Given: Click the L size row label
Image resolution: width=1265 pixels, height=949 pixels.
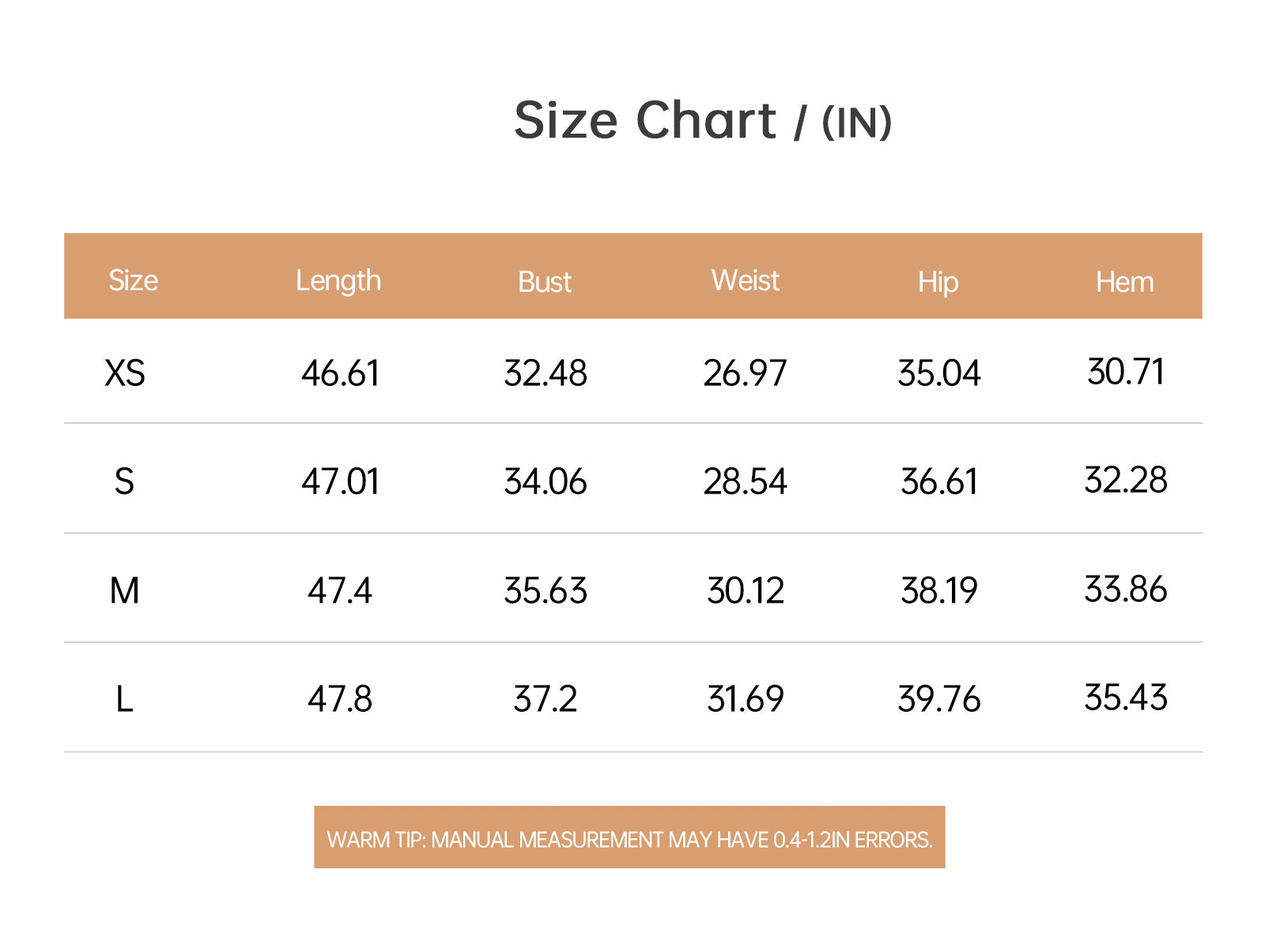Looking at the screenshot, I should coord(124,699).
